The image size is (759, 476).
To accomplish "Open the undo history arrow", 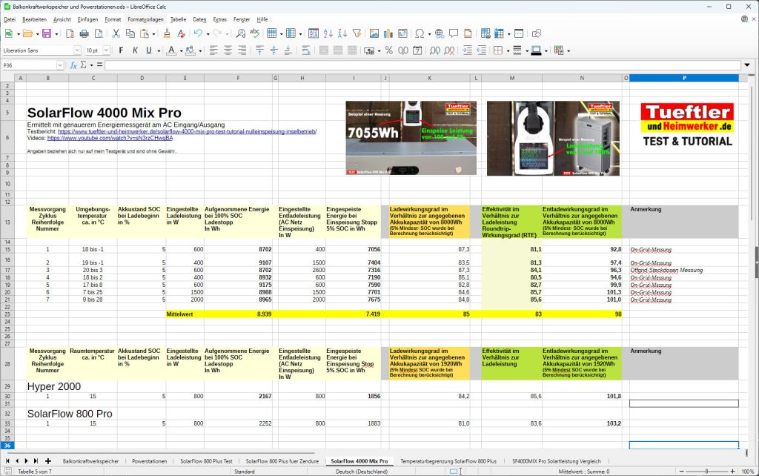I will point(208,34).
